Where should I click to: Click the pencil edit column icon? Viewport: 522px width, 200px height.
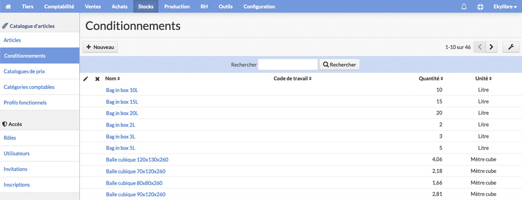[86, 79]
